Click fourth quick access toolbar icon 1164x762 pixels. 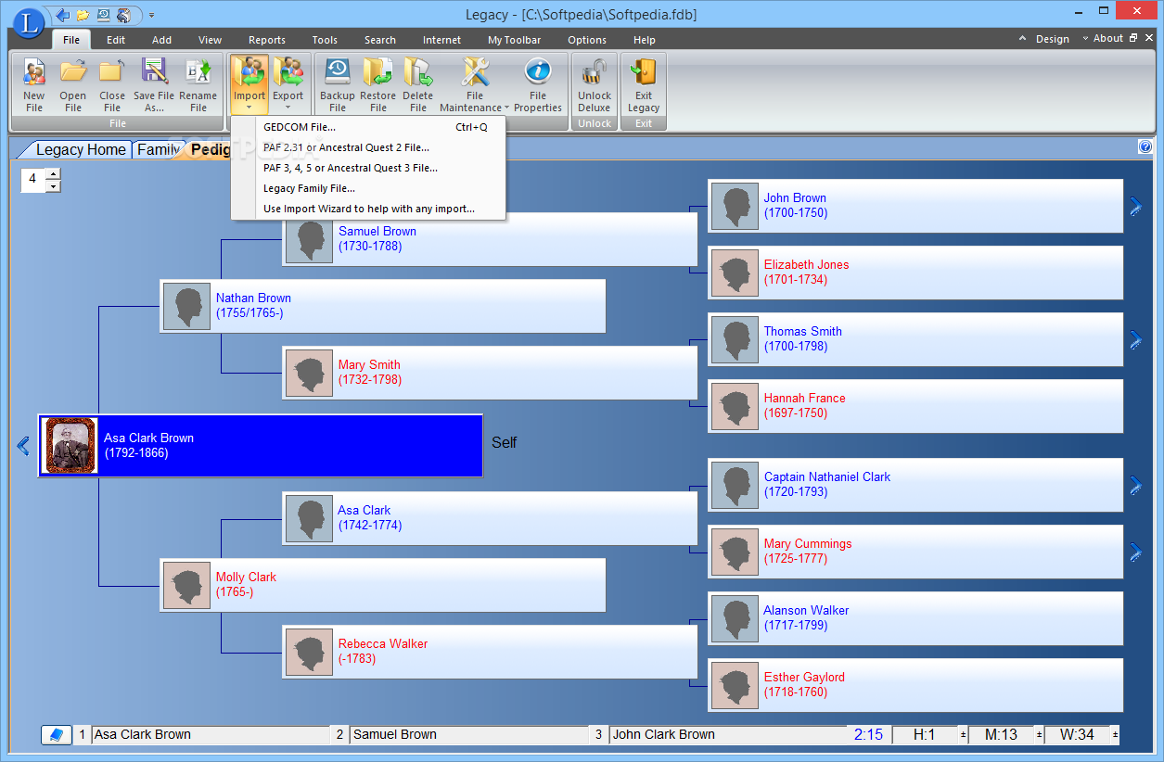coord(123,15)
